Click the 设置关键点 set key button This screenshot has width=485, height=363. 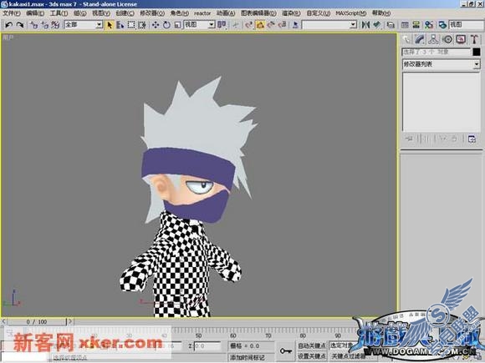pos(312,356)
